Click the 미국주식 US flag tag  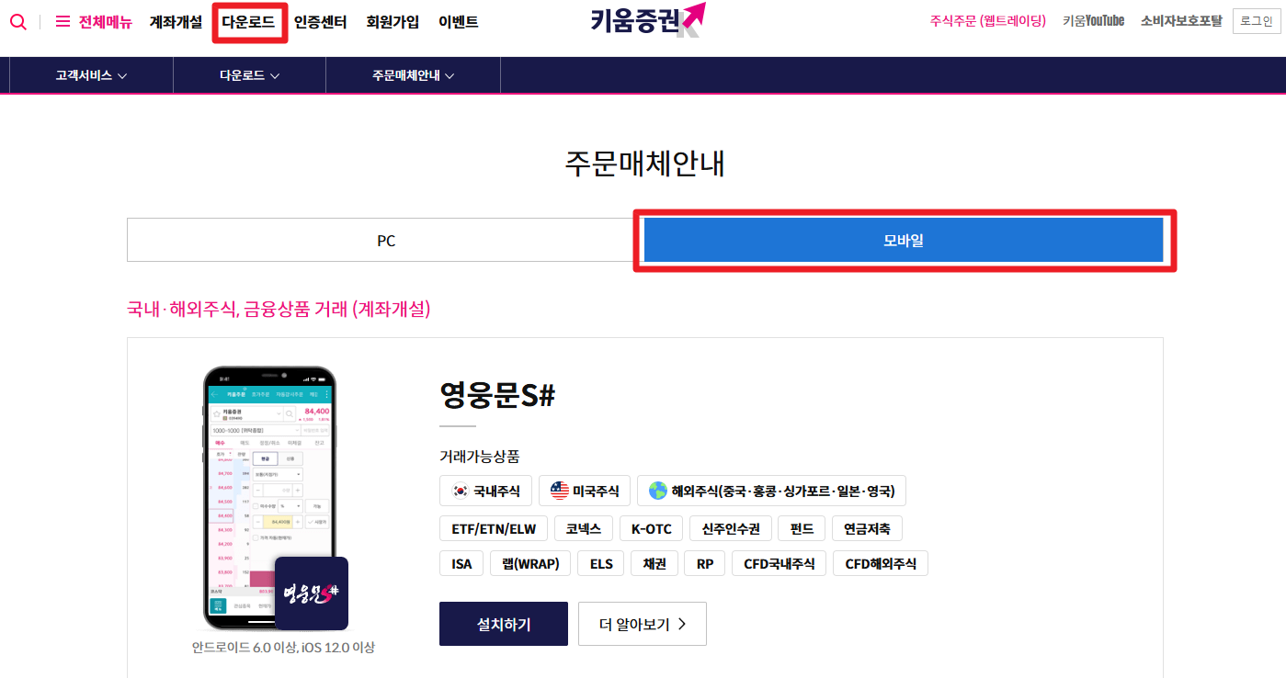click(585, 491)
